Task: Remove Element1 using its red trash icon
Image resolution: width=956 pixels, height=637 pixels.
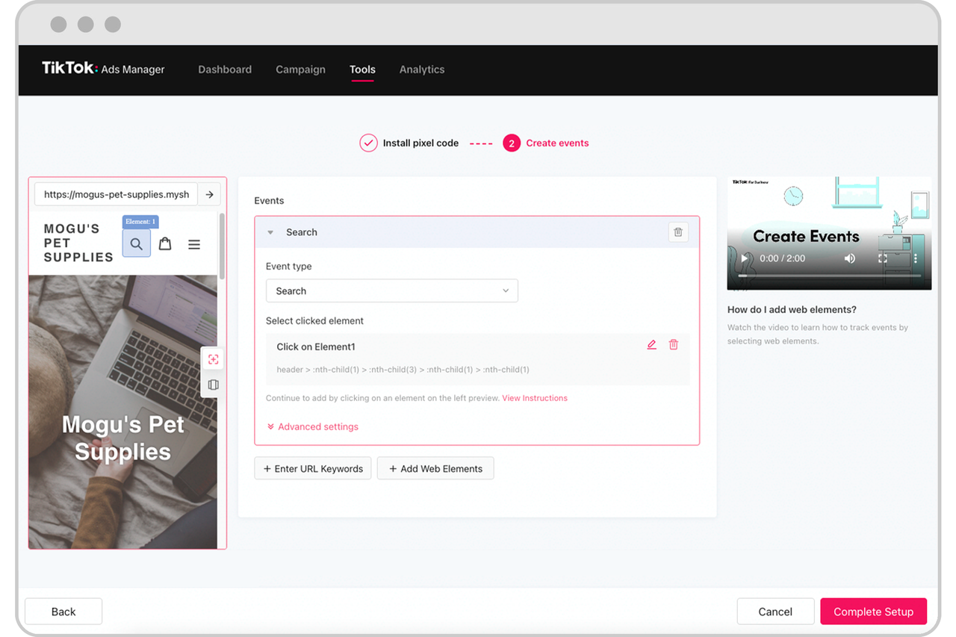Action: pyautogui.click(x=674, y=345)
